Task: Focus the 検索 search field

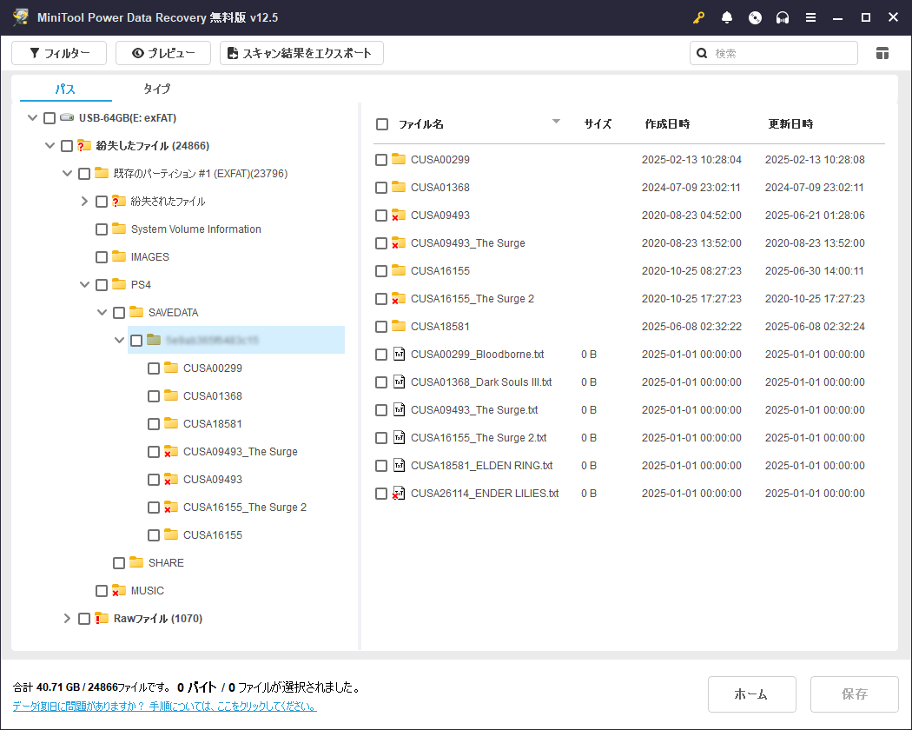Action: pyautogui.click(x=774, y=53)
